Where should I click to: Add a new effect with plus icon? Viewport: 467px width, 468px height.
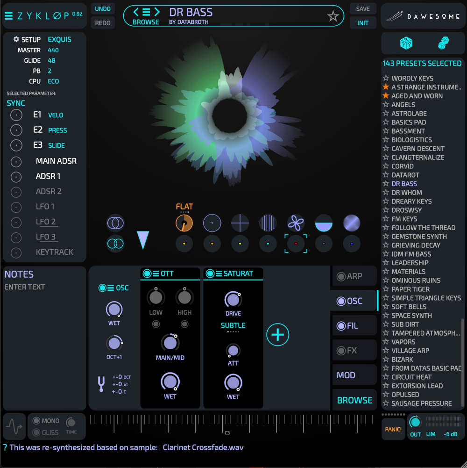coord(278,335)
